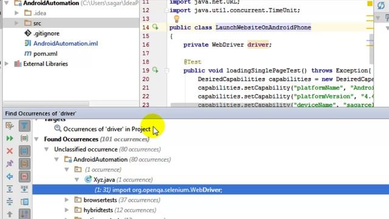This screenshot has width=389, height=219.
Task: Click run gutter icon on line 19
Action: [156, 70]
